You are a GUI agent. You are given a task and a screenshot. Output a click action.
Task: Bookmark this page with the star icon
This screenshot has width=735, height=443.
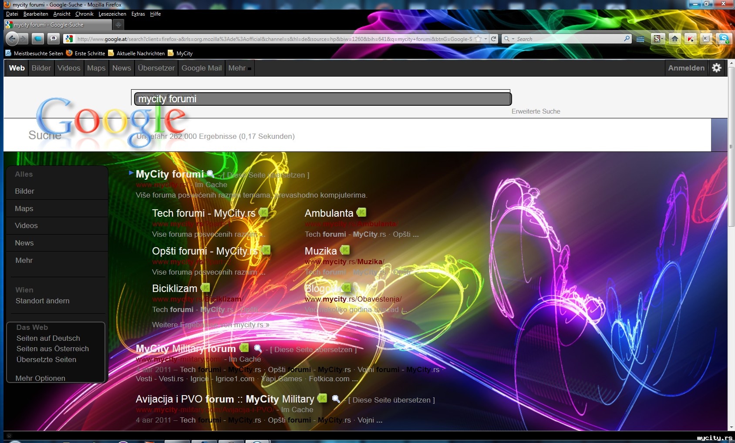click(478, 39)
